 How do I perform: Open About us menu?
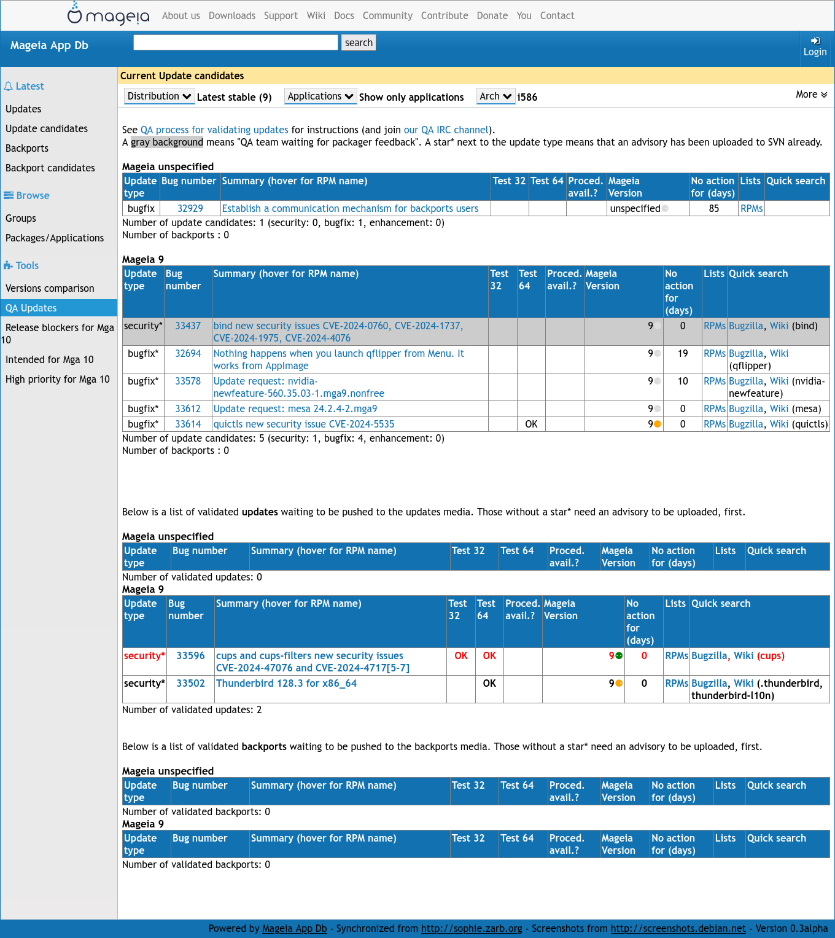[181, 16]
